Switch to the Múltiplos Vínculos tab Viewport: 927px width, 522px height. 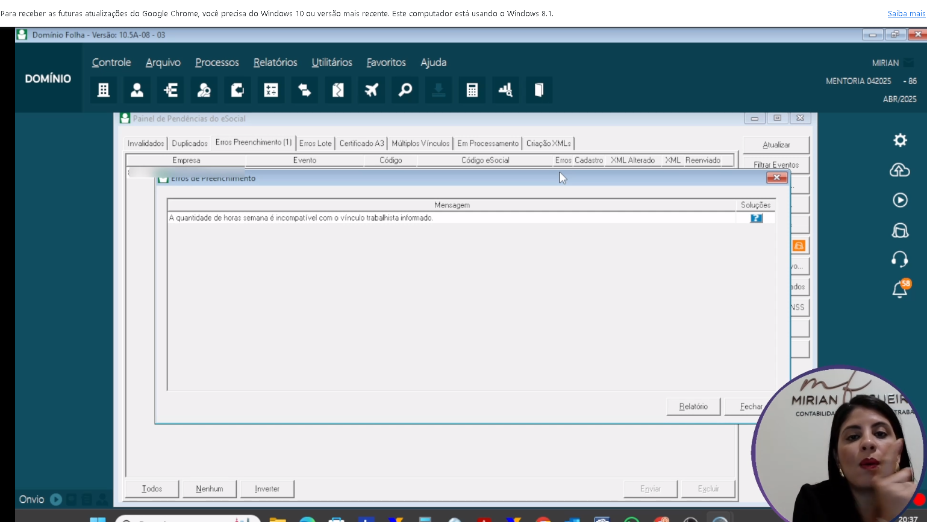tap(420, 144)
